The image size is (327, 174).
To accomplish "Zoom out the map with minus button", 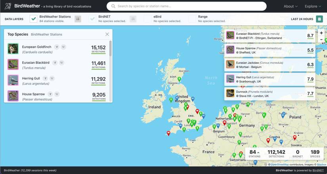I will click(321, 39).
